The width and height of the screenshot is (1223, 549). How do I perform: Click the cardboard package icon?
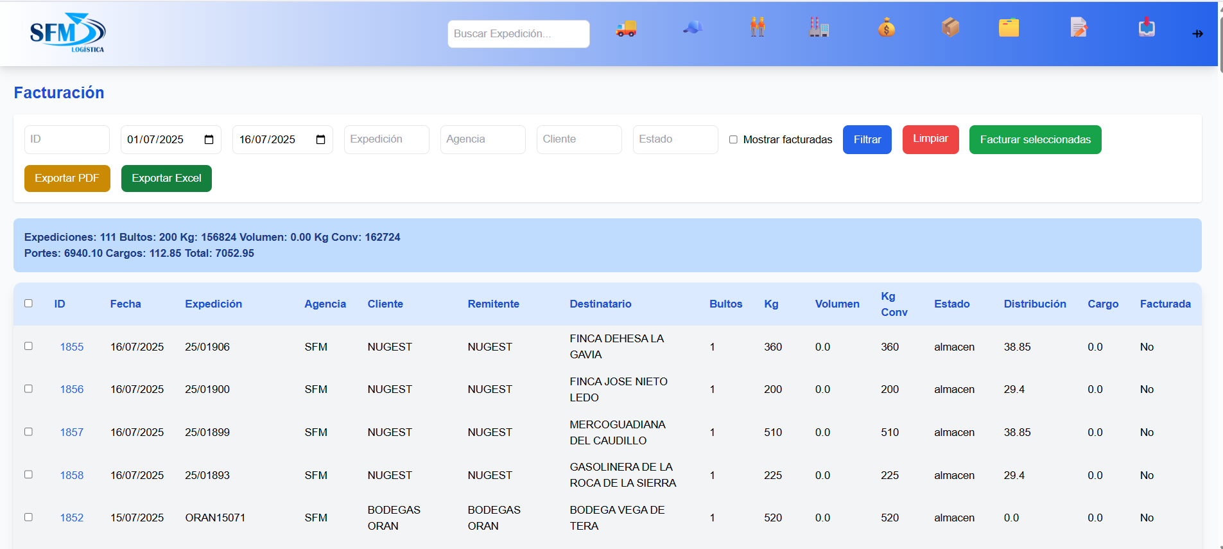coord(950,27)
